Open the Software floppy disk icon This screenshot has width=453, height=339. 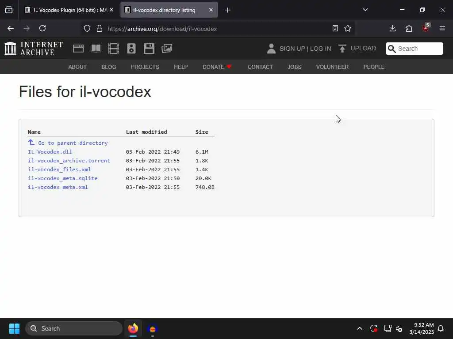(149, 49)
